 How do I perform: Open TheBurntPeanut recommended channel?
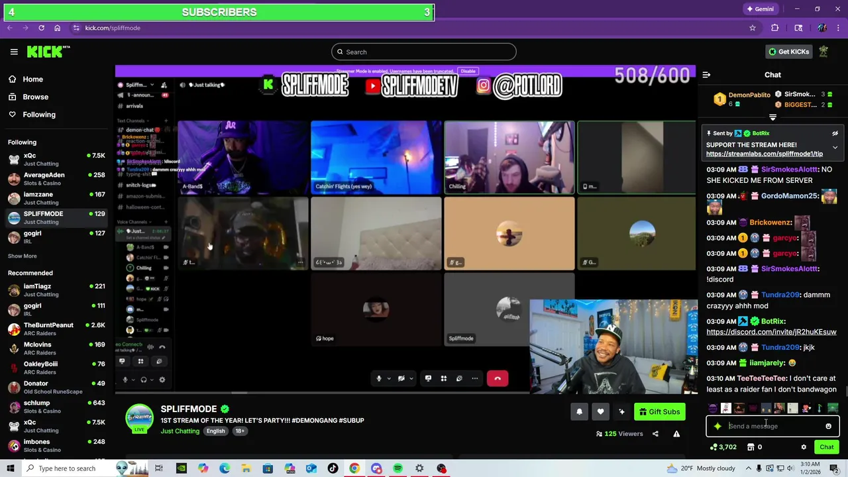(x=56, y=329)
